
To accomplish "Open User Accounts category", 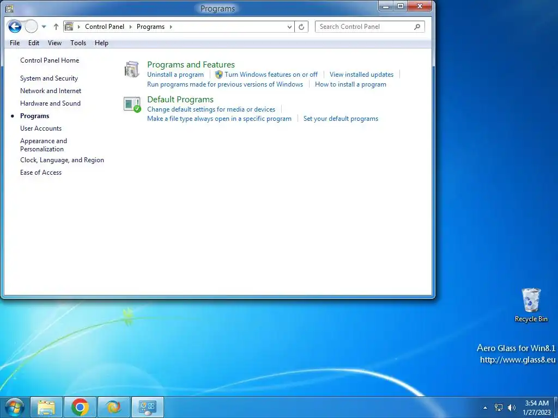I will (40, 128).
